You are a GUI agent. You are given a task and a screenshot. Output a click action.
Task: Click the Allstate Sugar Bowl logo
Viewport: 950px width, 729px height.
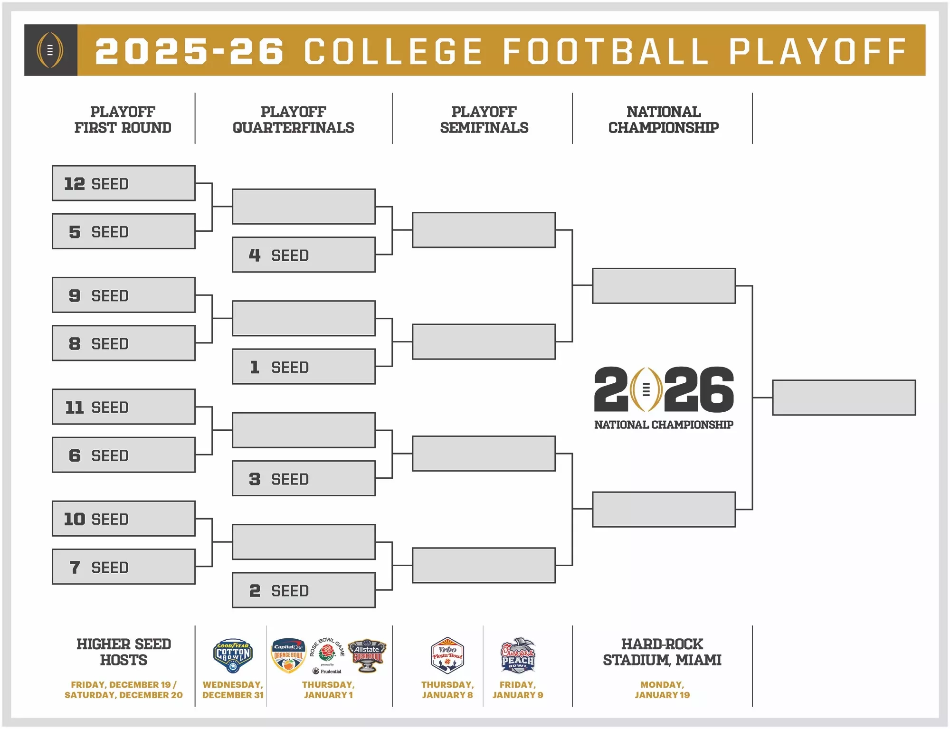click(367, 655)
